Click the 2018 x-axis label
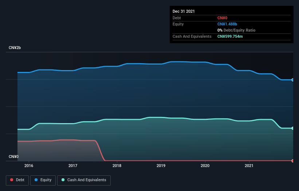The width and height of the screenshot is (299, 191). [x=117, y=166]
